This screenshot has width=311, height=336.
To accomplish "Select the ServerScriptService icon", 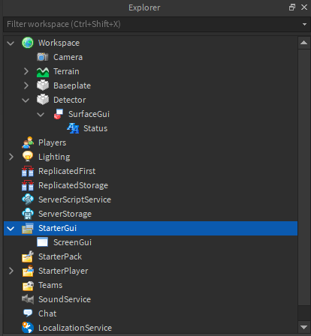I will pos(28,199).
